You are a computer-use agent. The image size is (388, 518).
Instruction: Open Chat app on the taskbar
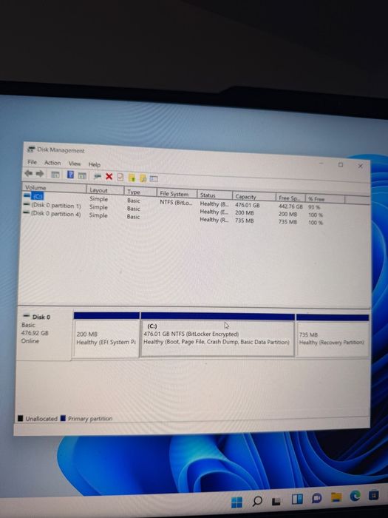[317, 498]
